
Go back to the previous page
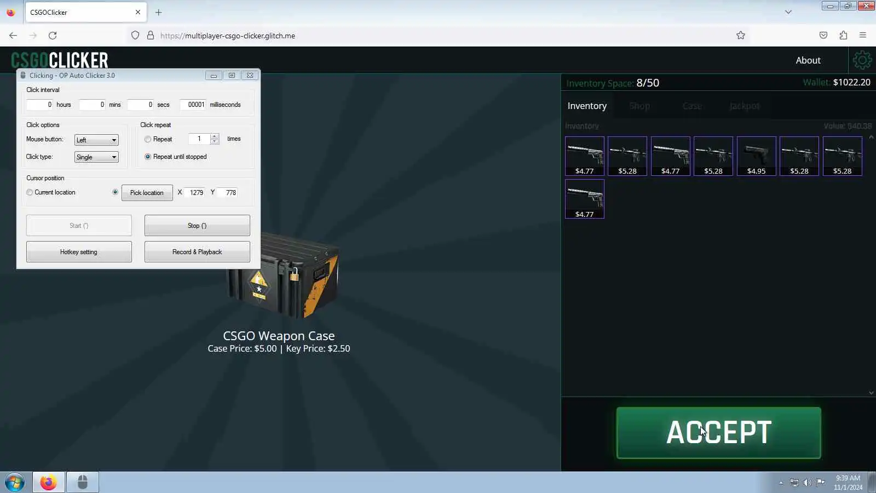13,36
